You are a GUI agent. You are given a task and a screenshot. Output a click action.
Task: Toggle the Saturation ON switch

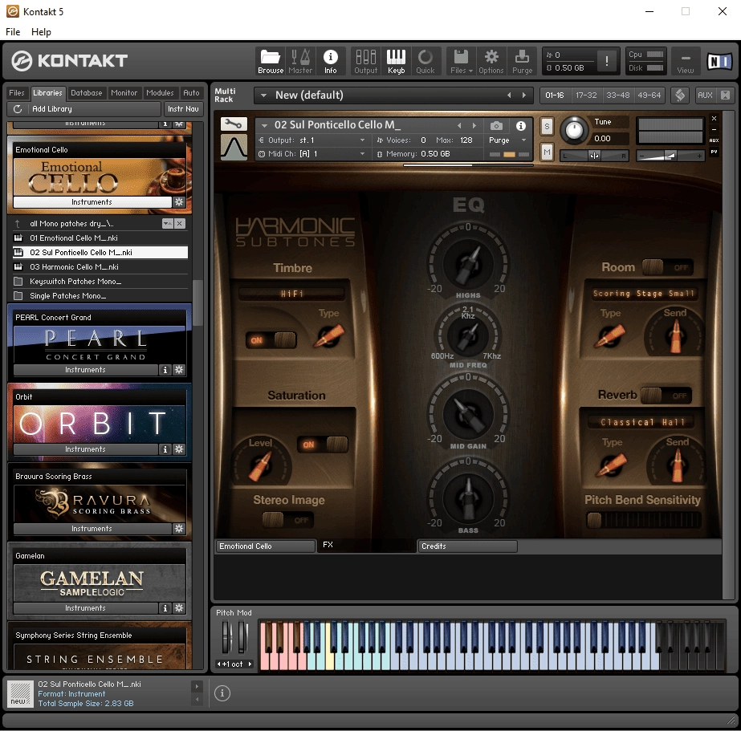323,445
